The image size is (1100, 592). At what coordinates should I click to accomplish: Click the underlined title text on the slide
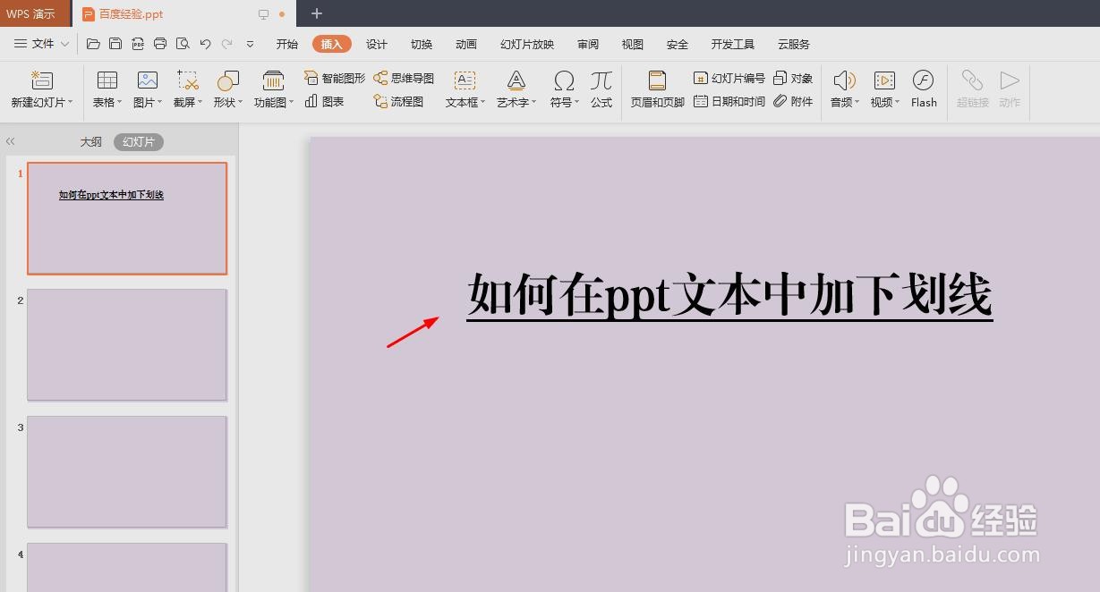(x=730, y=295)
